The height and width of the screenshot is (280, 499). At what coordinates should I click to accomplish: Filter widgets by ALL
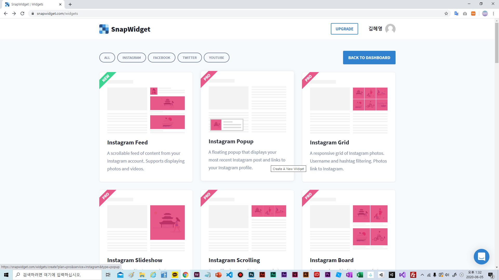point(107,58)
